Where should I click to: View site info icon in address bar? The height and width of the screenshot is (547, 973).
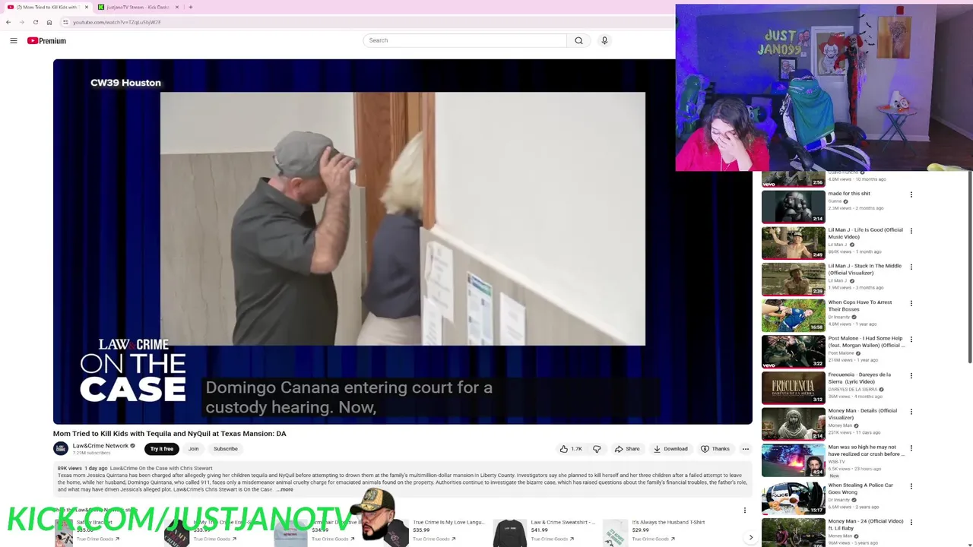pyautogui.click(x=65, y=22)
